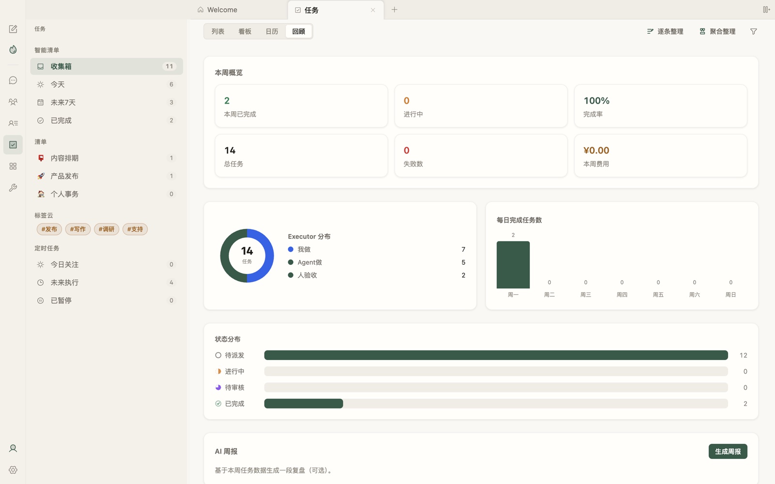Select the #调研 tag

[x=107, y=229]
